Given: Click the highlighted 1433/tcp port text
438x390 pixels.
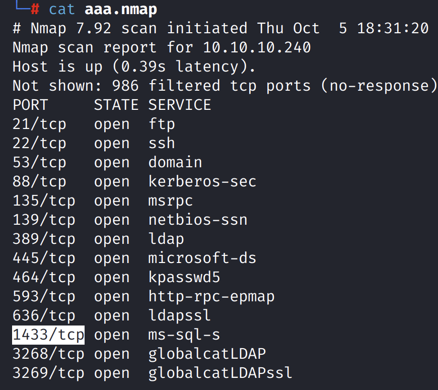Looking at the screenshot, I should (x=48, y=335).
